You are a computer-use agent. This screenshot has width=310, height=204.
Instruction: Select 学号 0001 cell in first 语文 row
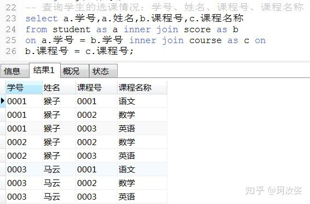coord(24,101)
